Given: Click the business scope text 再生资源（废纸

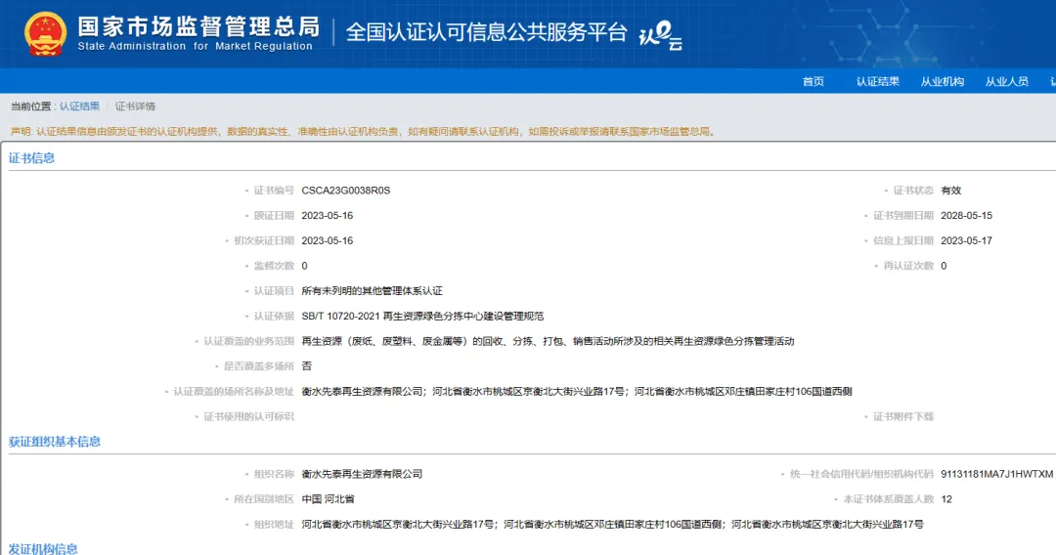Looking at the screenshot, I should (548, 341).
